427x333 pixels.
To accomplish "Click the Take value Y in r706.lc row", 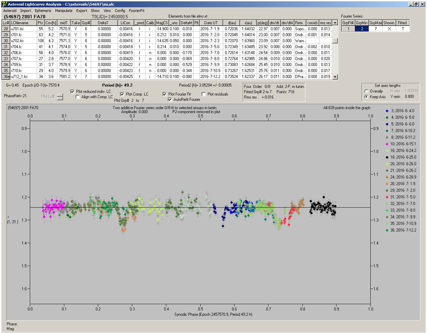I will (76, 53).
